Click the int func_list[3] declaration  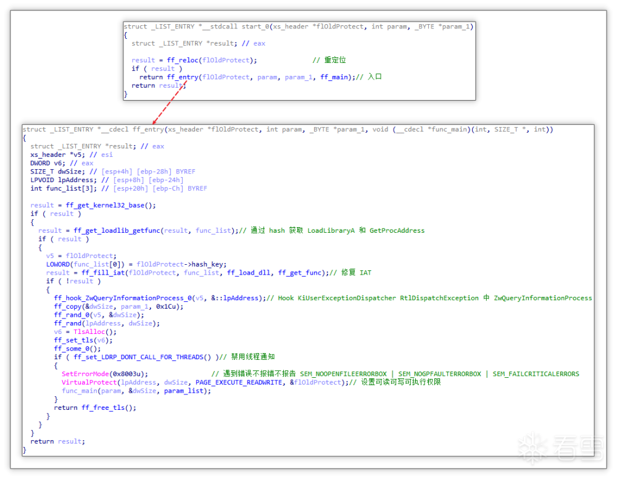tap(64, 188)
